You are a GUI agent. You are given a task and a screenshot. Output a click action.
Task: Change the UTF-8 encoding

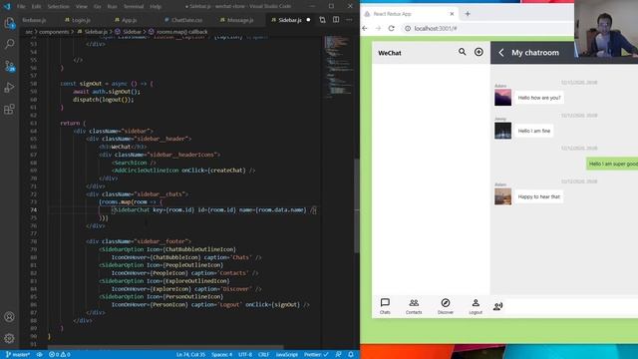(245, 355)
